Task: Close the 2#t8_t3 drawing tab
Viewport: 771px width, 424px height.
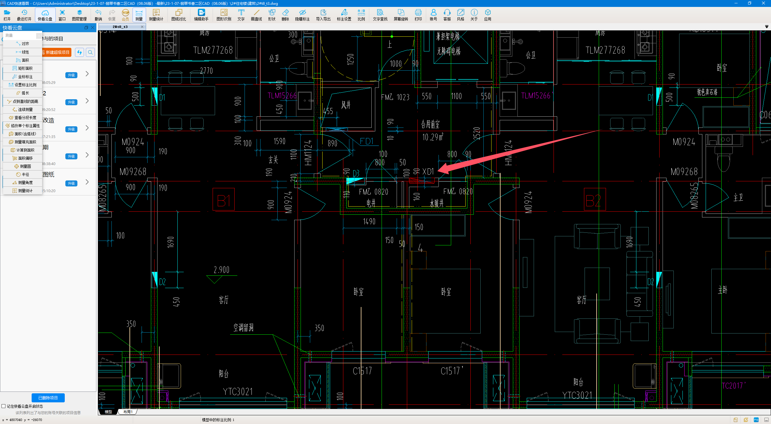Action: (142, 27)
